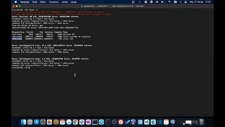The image size is (225, 127).
Task: Open System Preferences gear in Dock
Action: [43, 122]
